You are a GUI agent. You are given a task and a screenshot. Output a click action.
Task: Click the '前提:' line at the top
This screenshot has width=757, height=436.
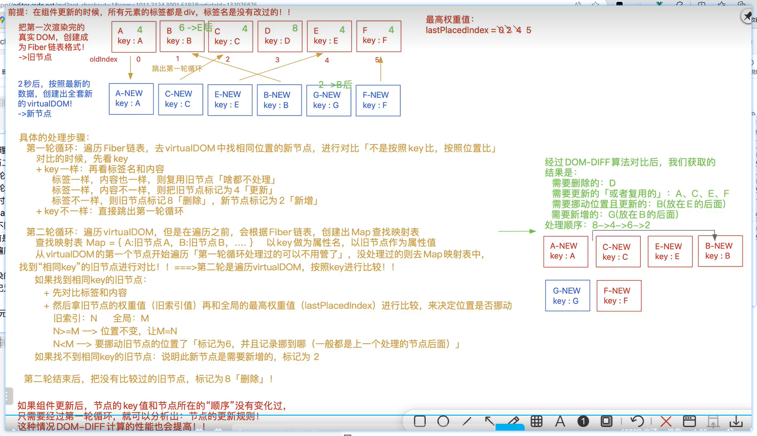coord(150,12)
